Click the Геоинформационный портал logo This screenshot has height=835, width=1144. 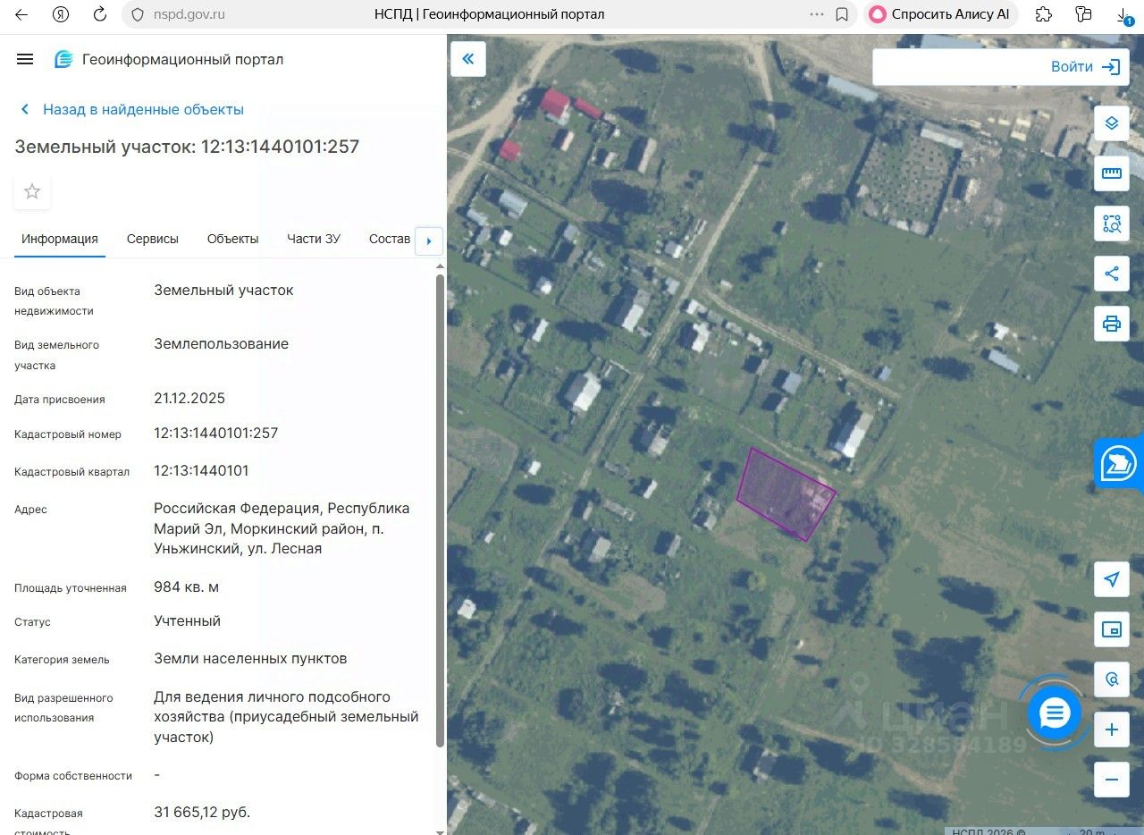(169, 60)
